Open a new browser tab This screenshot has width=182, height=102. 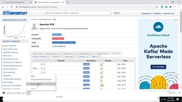[x=68, y=2]
